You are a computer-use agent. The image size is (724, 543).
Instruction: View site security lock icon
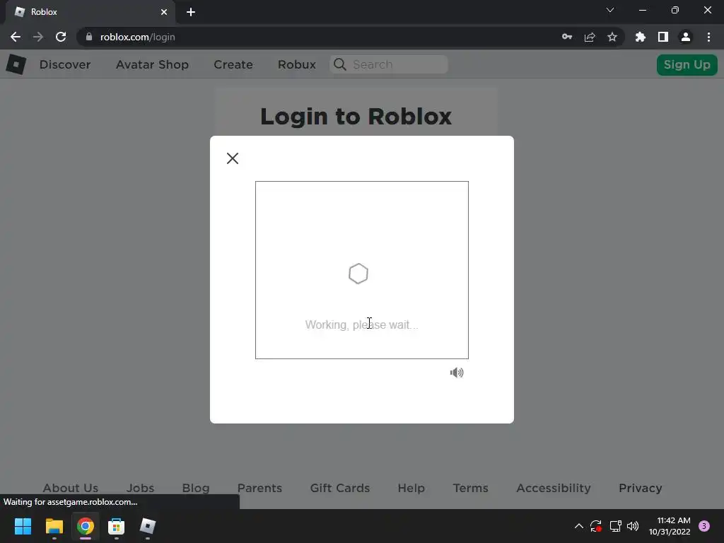click(89, 37)
